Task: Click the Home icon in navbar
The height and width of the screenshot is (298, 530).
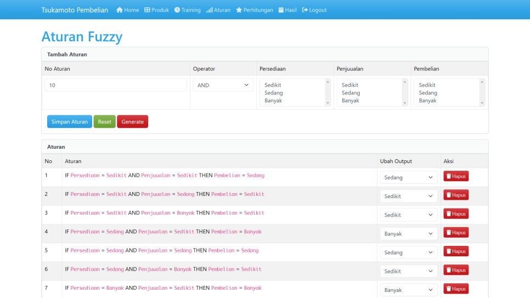Action: [x=120, y=10]
